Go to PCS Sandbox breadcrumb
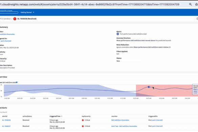 coord(5,19)
